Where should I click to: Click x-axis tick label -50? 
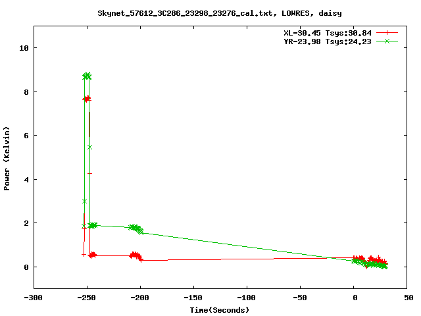pyautogui.click(x=300, y=298)
